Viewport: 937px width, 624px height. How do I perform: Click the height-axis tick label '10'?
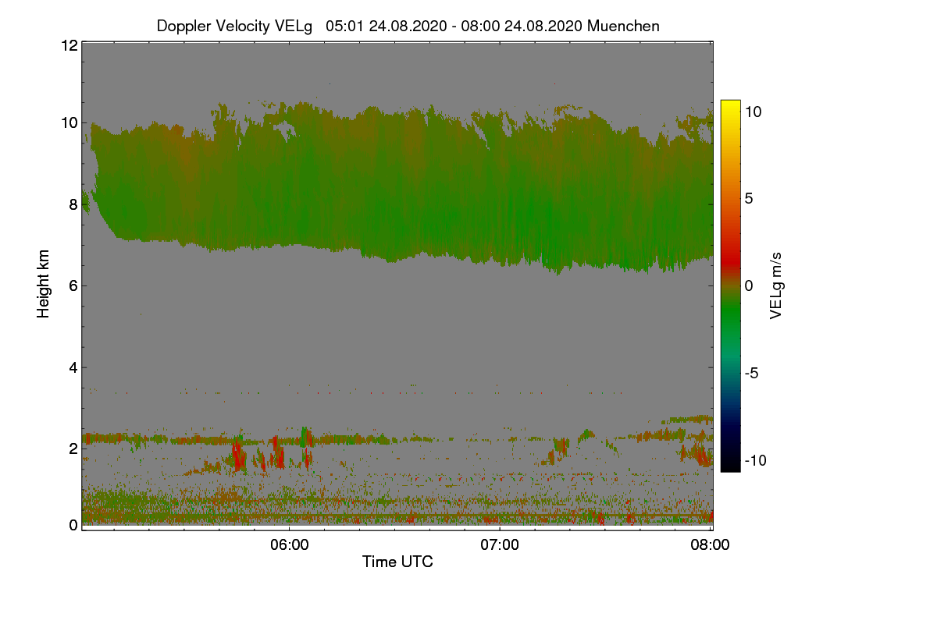pyautogui.click(x=69, y=122)
